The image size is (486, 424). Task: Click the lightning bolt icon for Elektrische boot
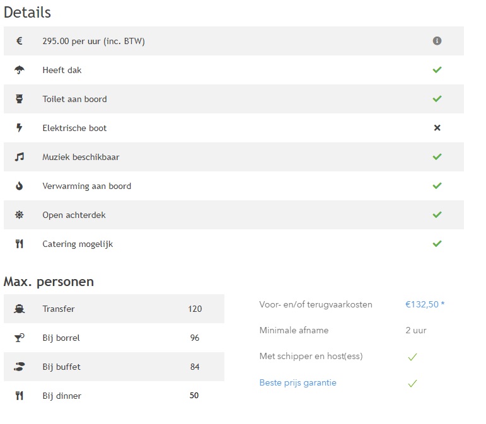point(19,128)
